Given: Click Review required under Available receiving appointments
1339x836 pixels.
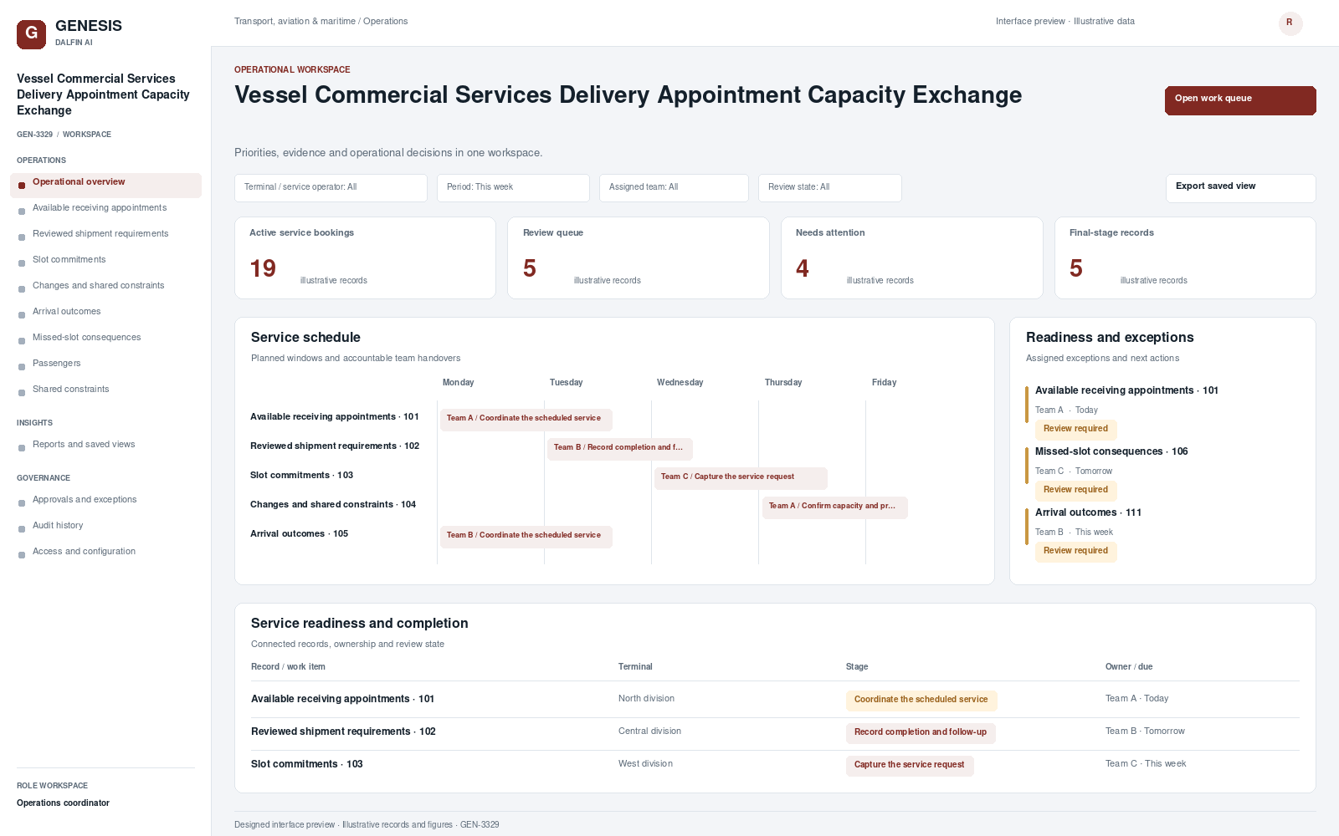Looking at the screenshot, I should coord(1075,429).
